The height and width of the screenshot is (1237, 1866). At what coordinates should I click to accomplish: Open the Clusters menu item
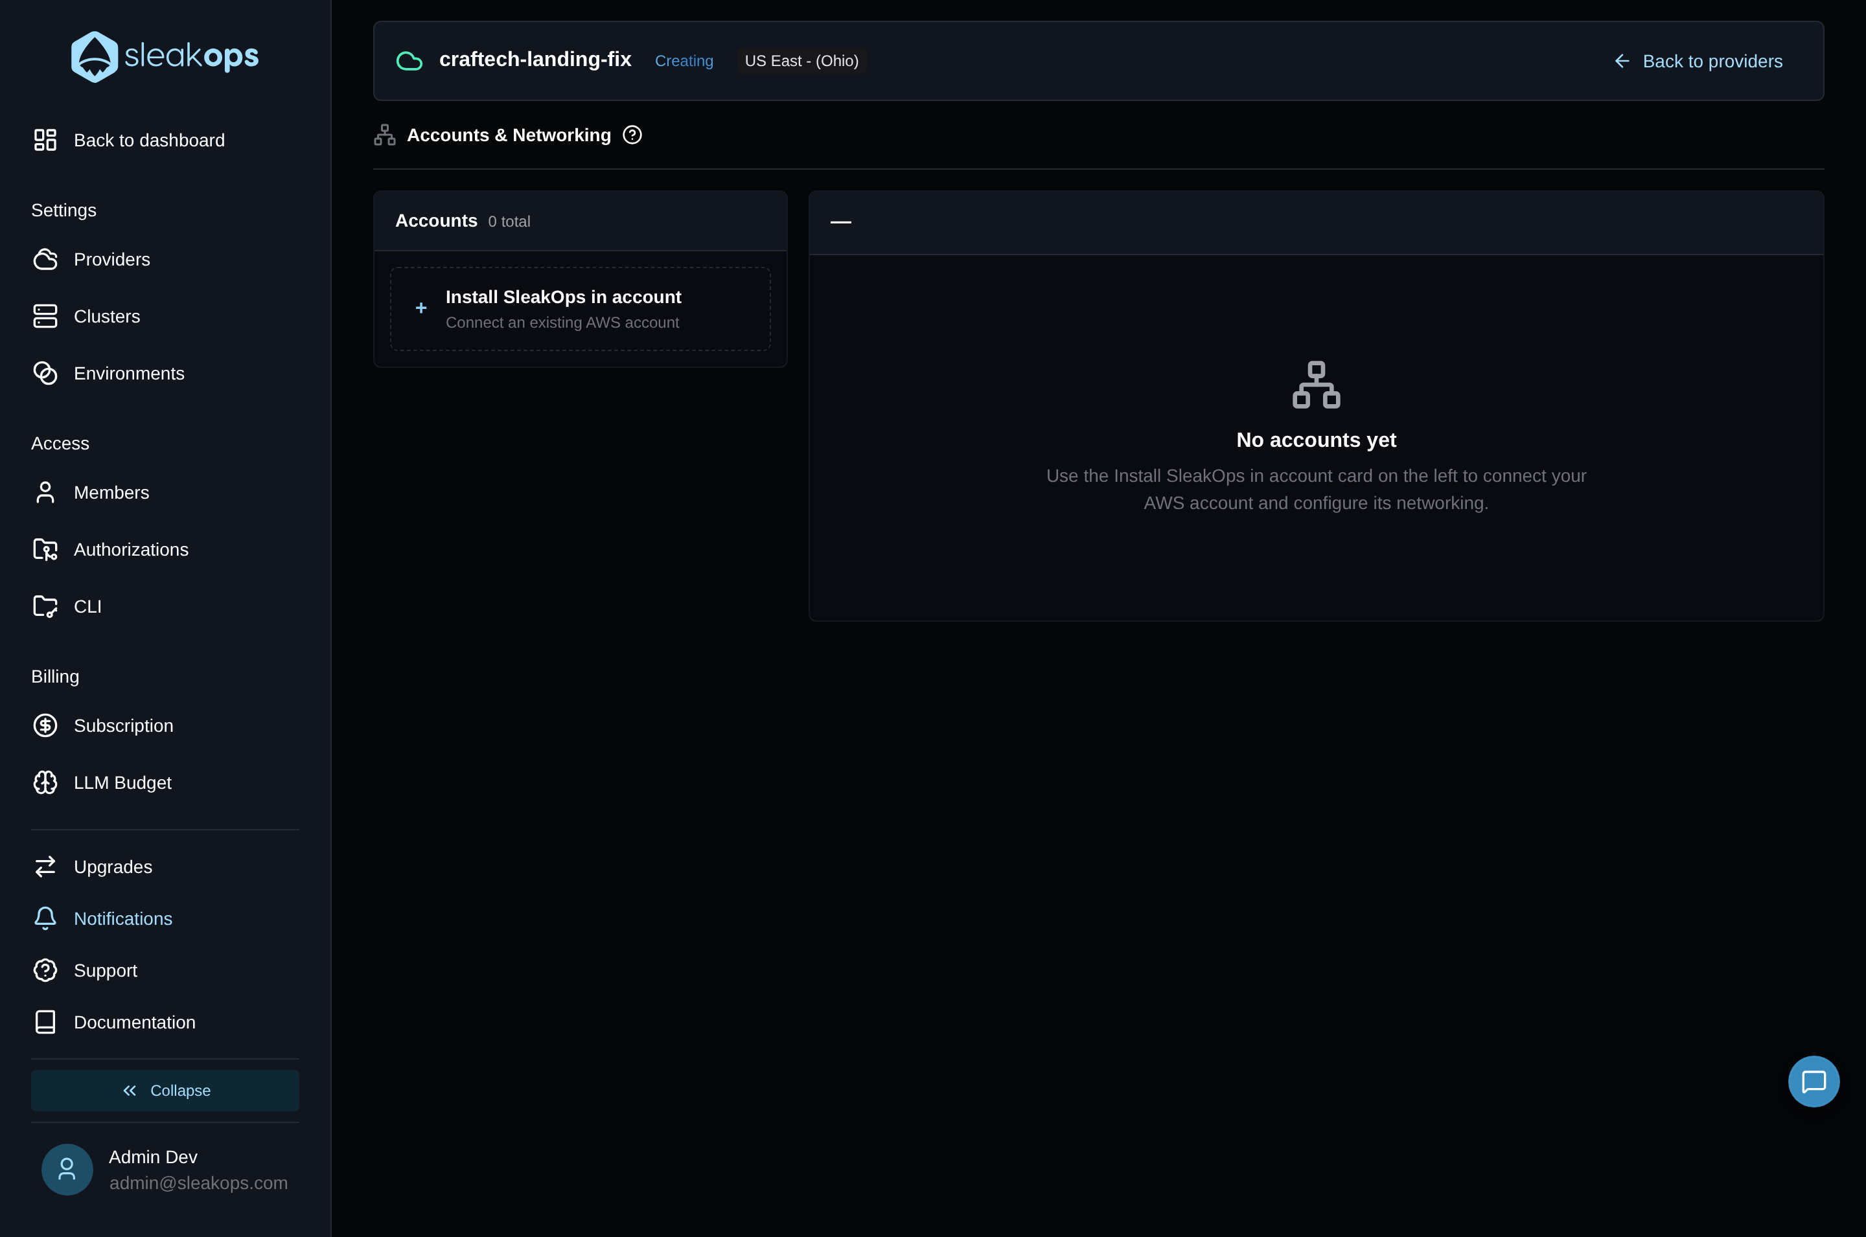click(165, 316)
